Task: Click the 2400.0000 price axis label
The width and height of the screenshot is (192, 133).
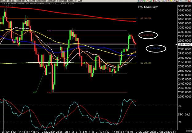Action: pos(185,84)
